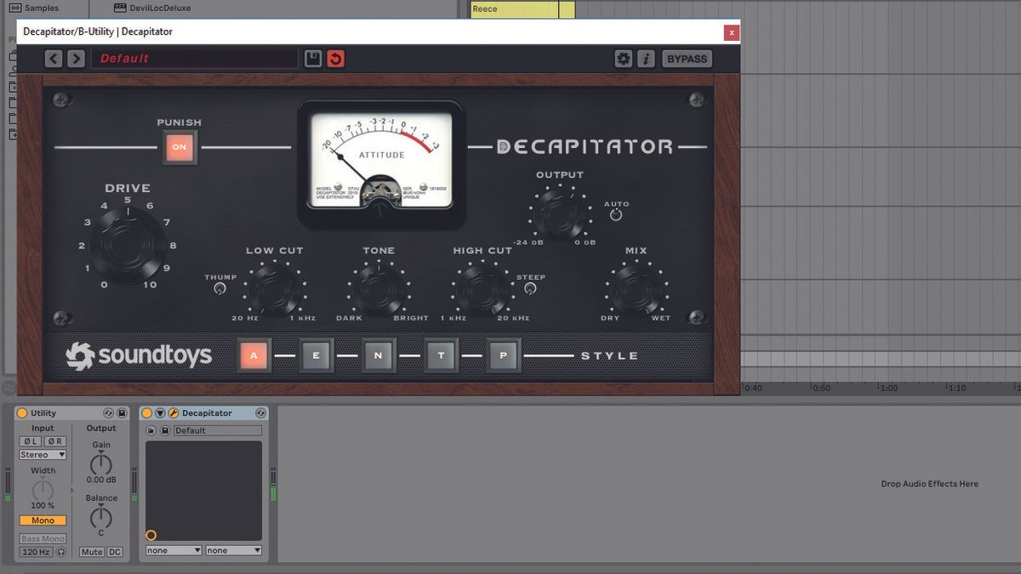Open the Stereo input channel dropdown

pos(42,454)
